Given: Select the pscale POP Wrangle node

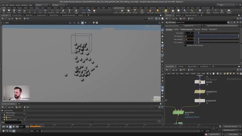Looking at the screenshot, I should pyautogui.click(x=200, y=82).
